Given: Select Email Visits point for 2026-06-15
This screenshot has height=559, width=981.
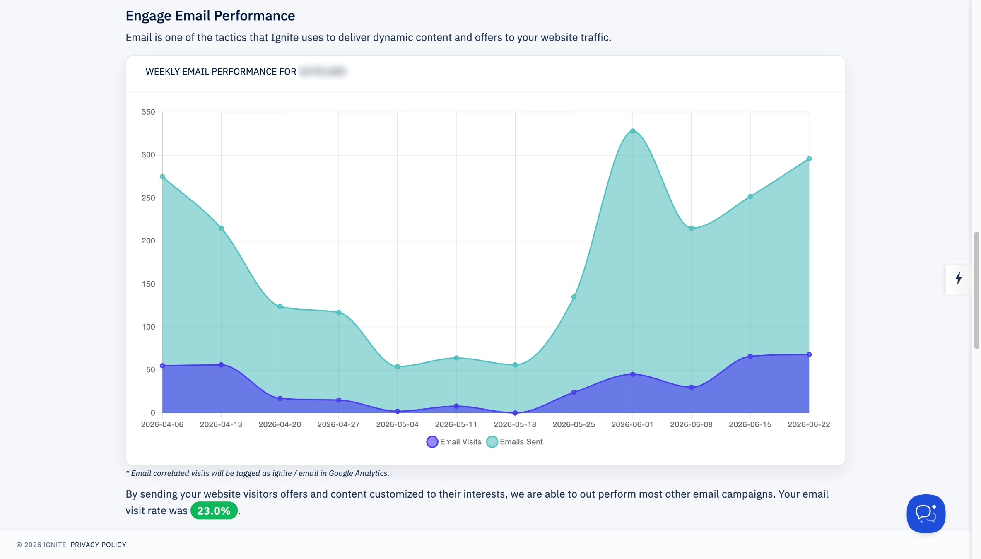Looking at the screenshot, I should pyautogui.click(x=750, y=356).
